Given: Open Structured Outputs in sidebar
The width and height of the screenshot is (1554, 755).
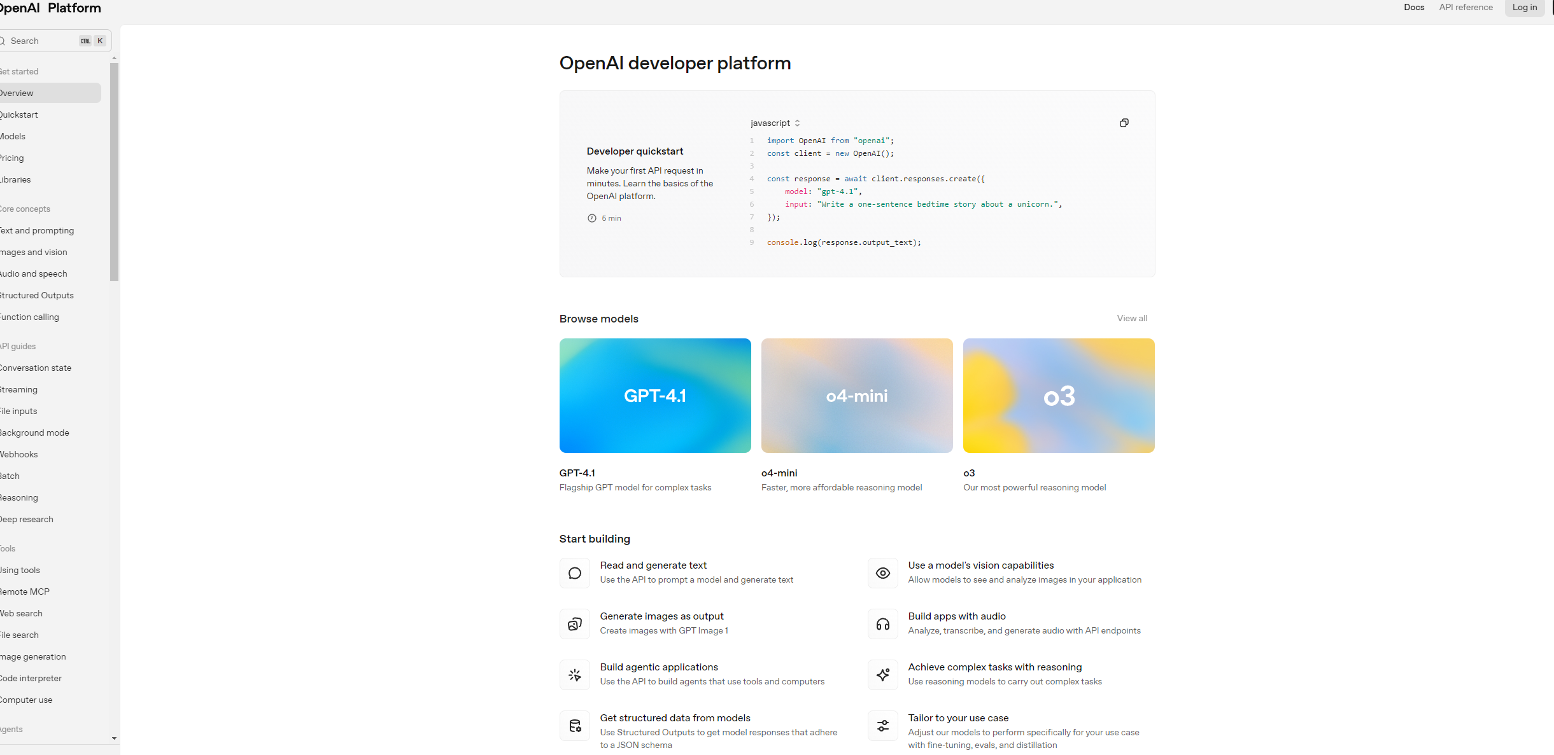Looking at the screenshot, I should point(50,295).
